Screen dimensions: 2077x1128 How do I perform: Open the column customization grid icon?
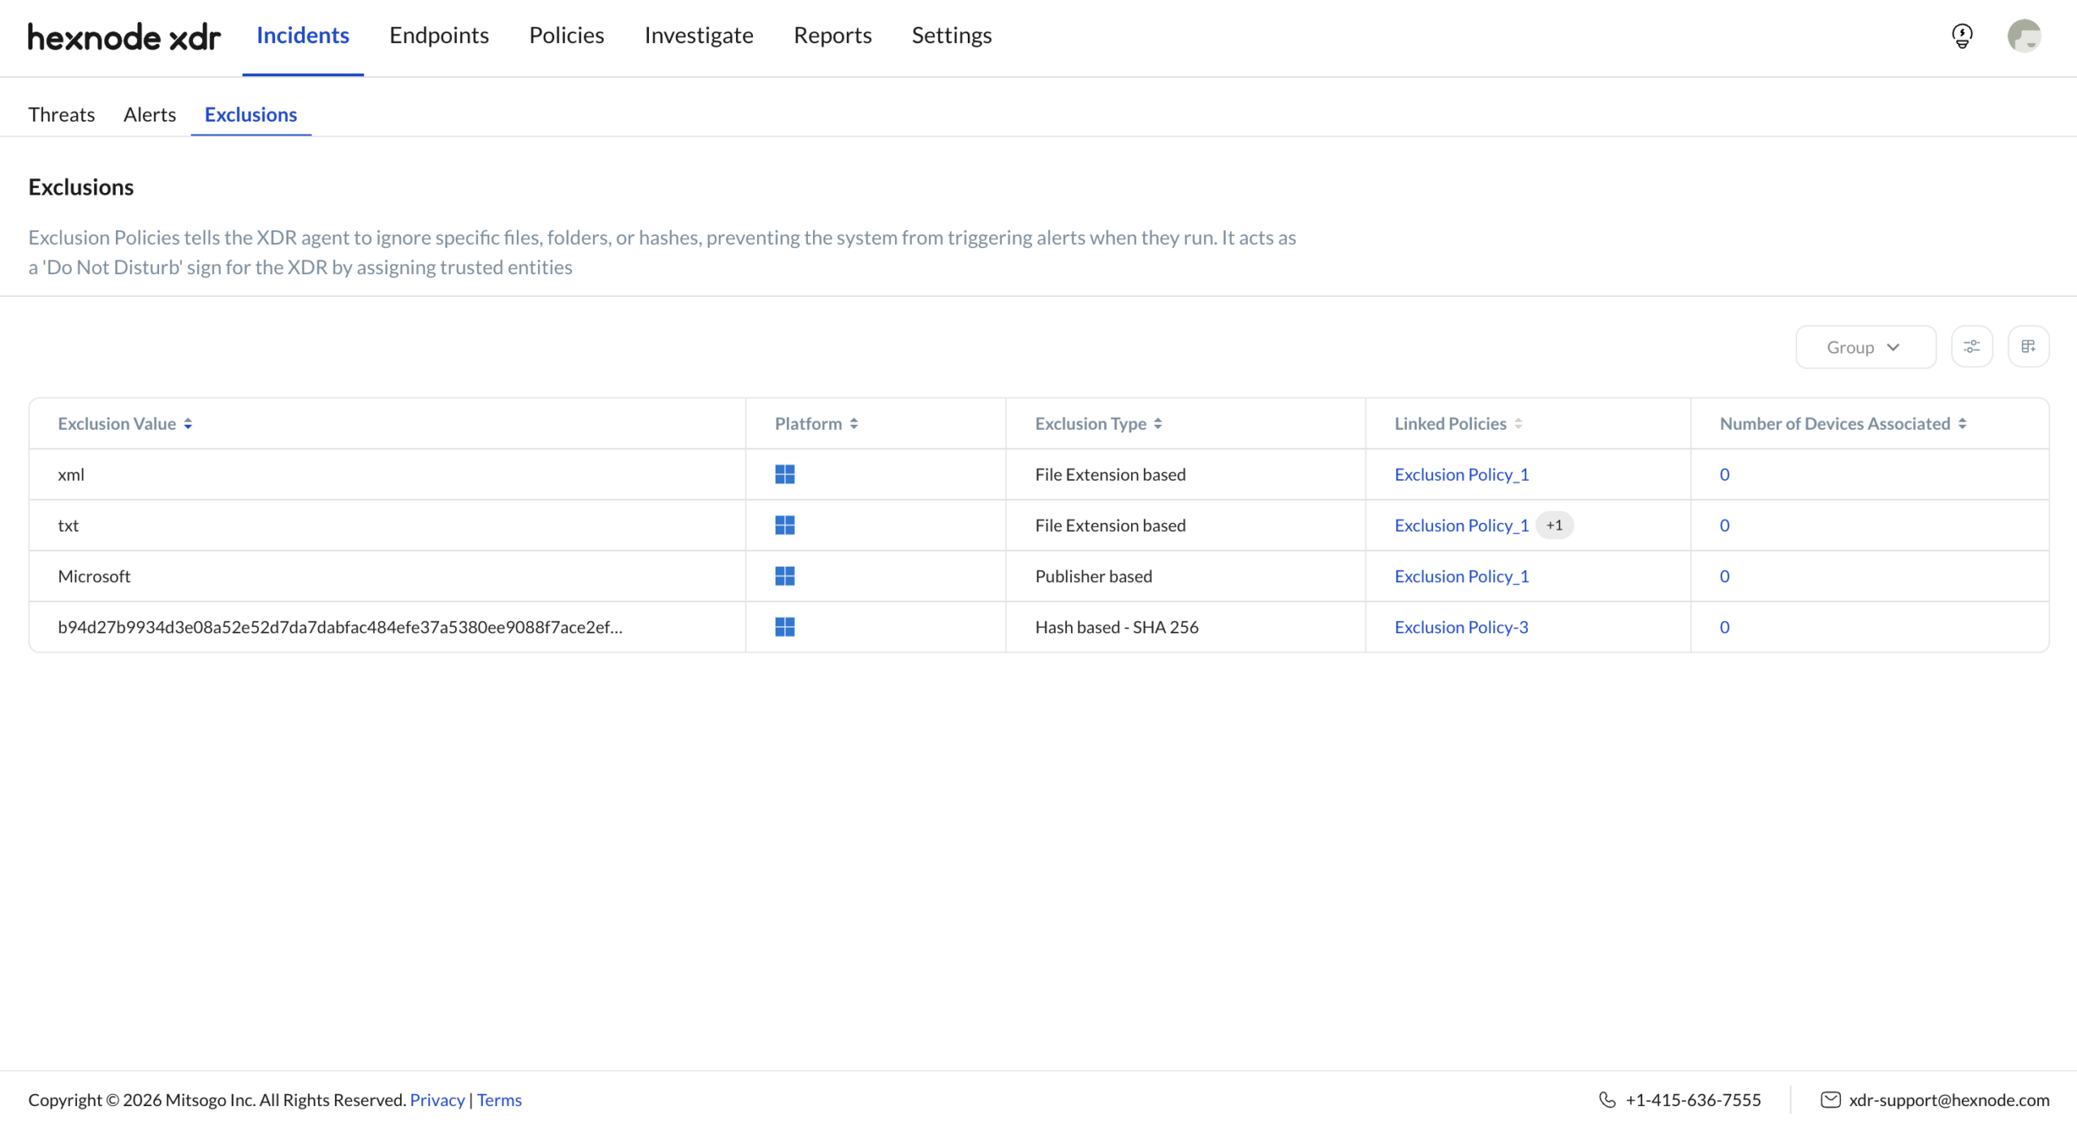[x=2028, y=347]
